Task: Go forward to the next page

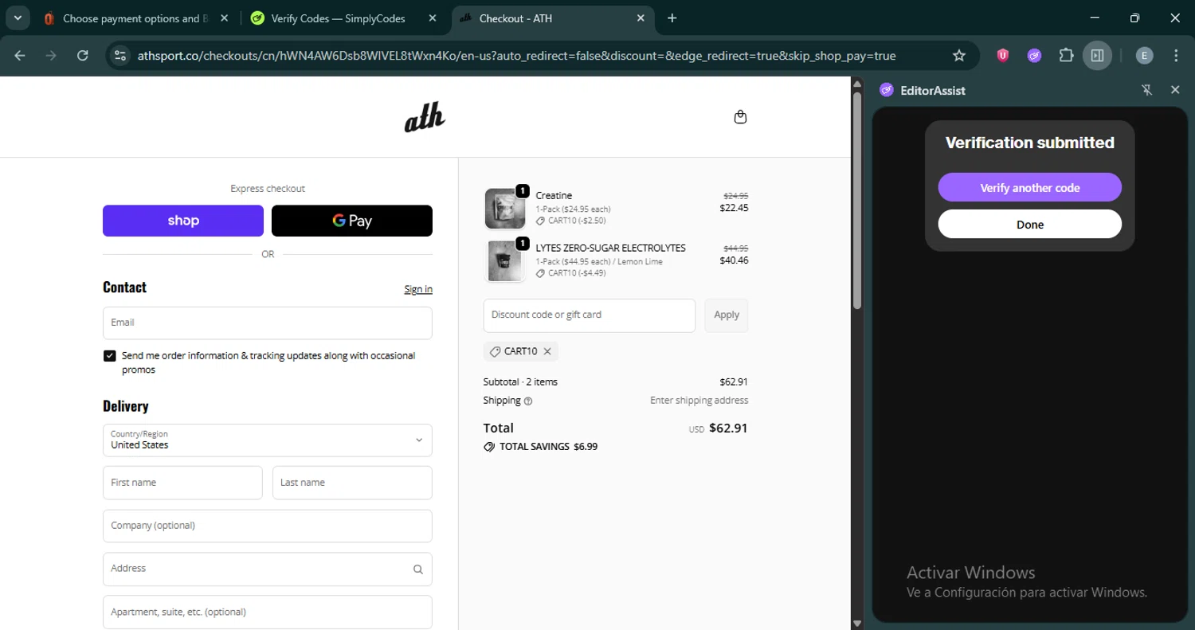Action: coord(51,56)
